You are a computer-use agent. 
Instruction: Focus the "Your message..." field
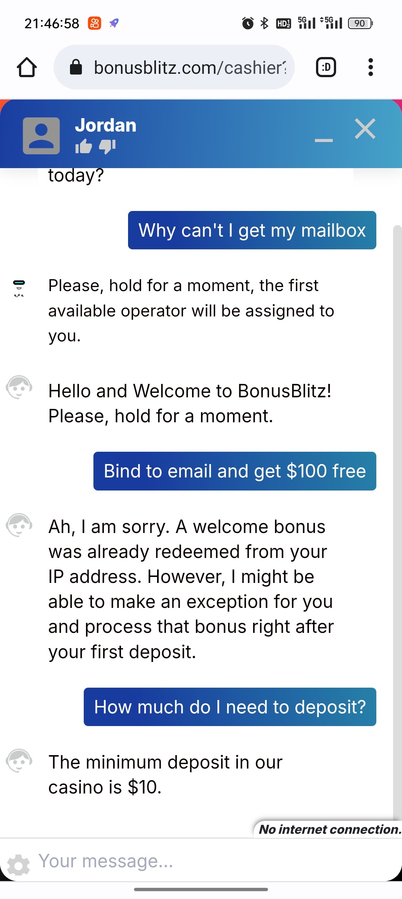click(x=208, y=861)
